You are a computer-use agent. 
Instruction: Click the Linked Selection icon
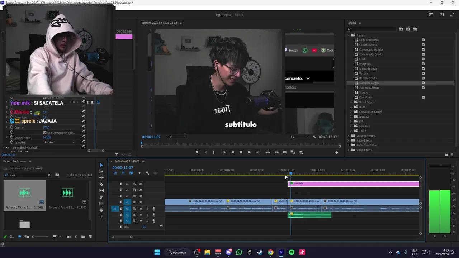(131, 173)
